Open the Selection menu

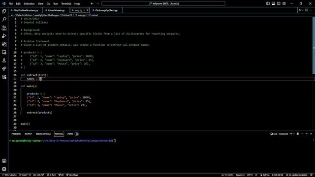coord(29,3)
